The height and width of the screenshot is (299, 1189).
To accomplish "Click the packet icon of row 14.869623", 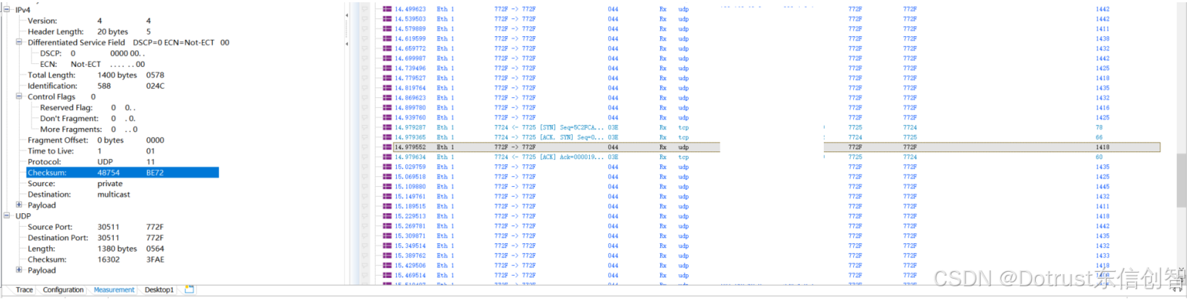I will point(387,97).
